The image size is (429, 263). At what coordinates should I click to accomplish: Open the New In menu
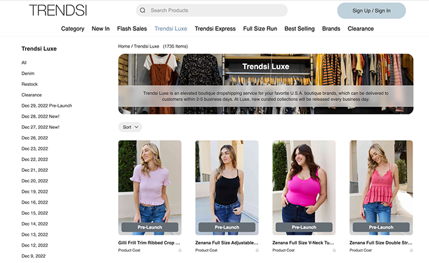[x=101, y=28]
